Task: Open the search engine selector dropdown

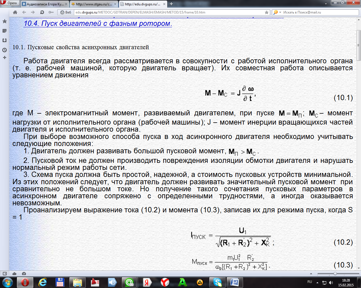Action: click(x=278, y=12)
